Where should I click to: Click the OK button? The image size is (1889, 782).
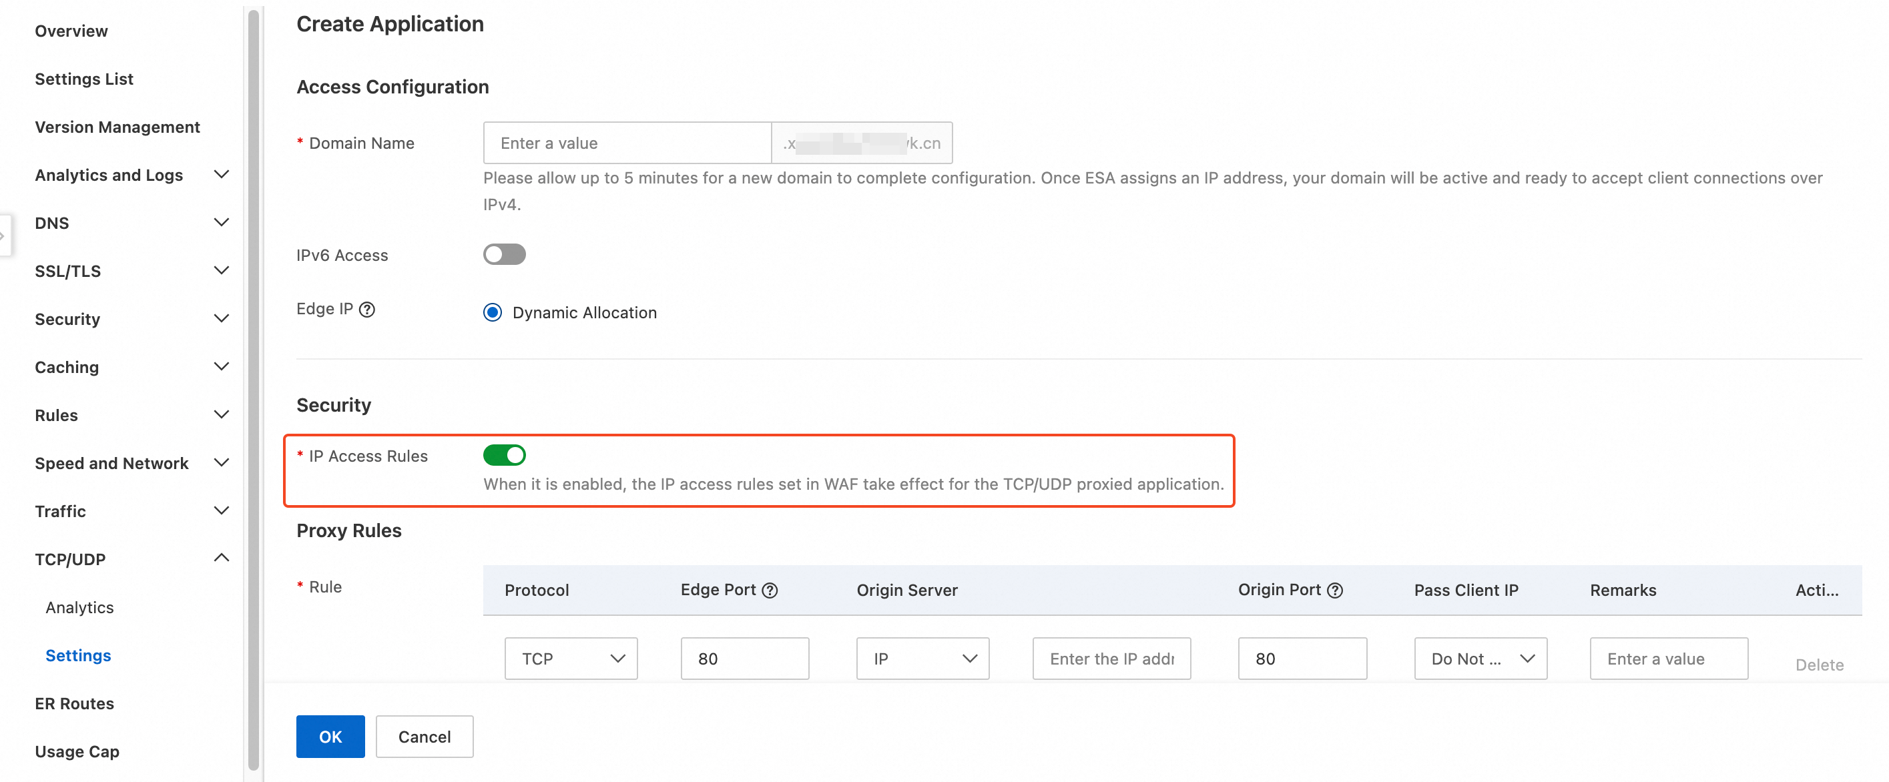tap(330, 737)
